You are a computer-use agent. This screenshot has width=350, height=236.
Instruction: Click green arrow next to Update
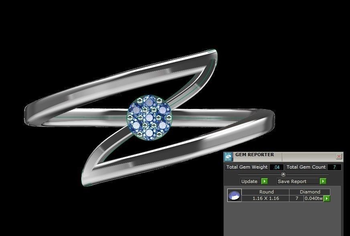265,181
